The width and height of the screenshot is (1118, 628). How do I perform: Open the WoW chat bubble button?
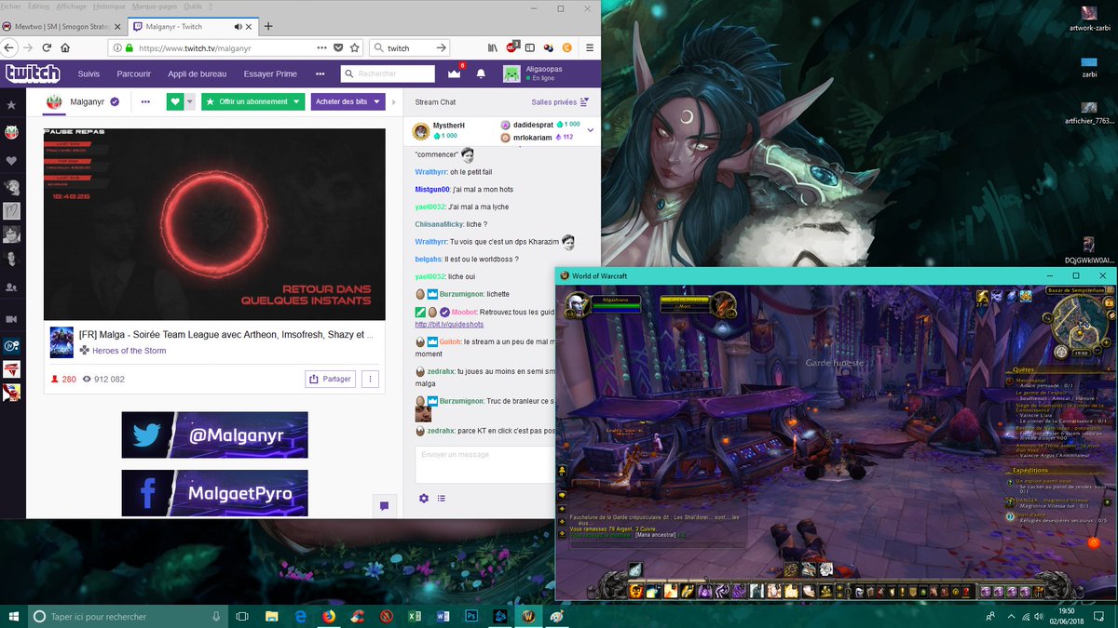[x=563, y=497]
